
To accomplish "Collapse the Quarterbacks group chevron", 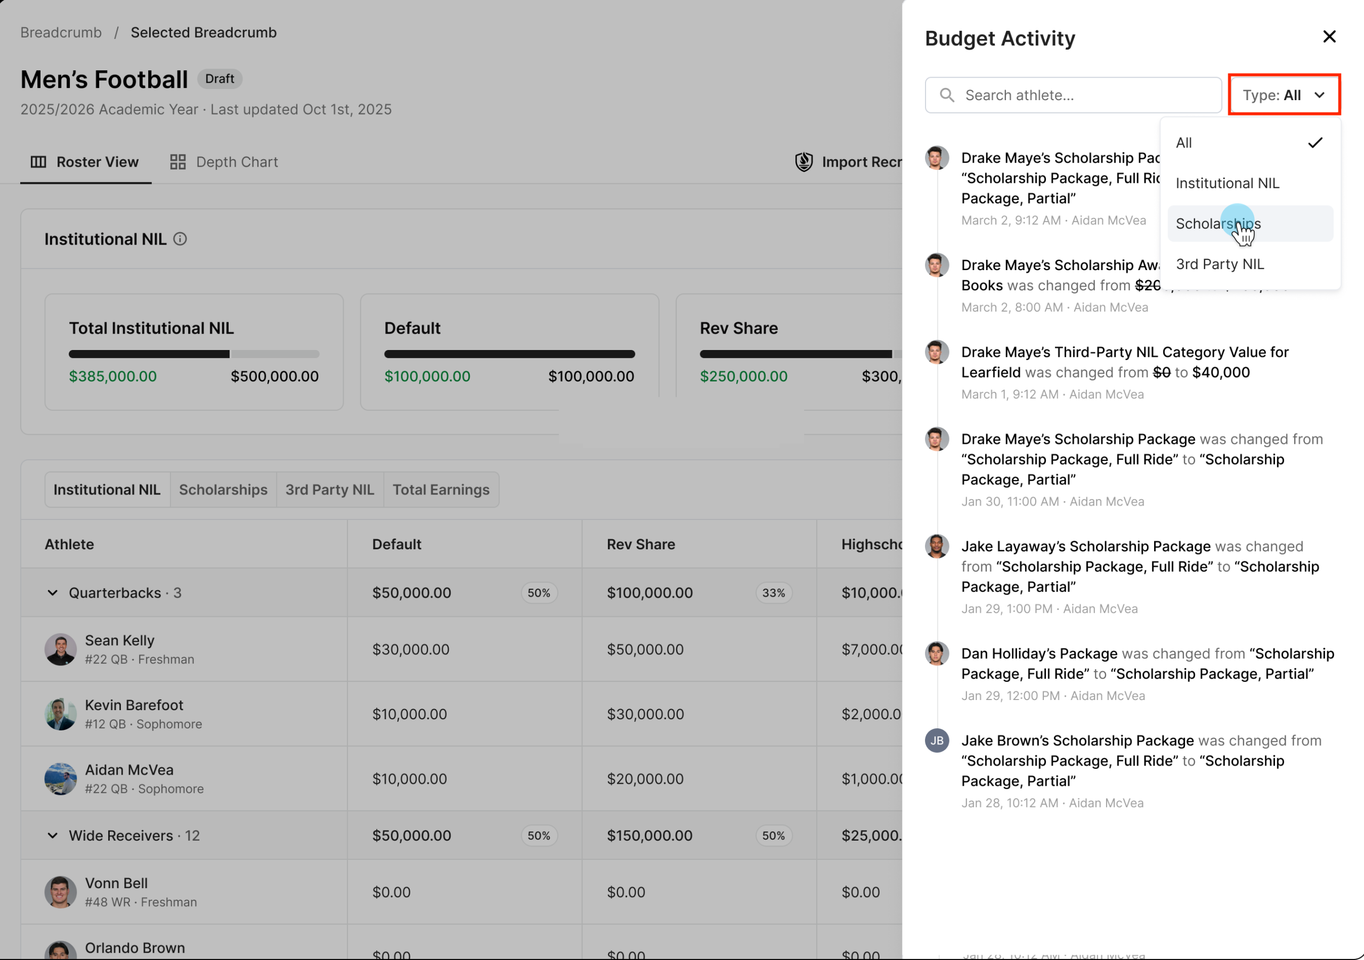I will (x=52, y=592).
